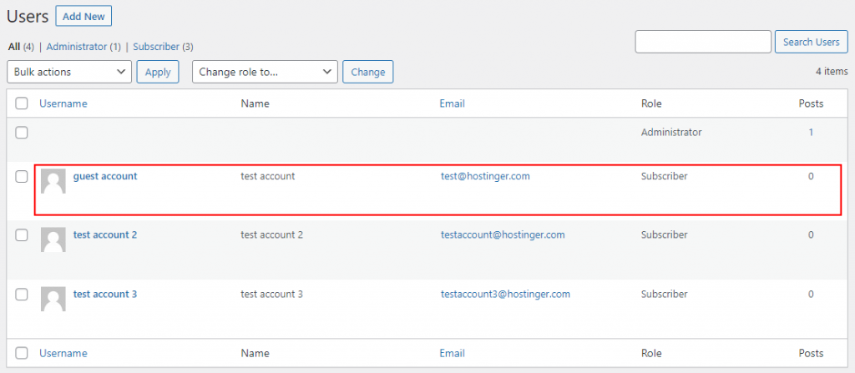Focus the user search input field
This screenshot has width=855, height=373.
[703, 42]
